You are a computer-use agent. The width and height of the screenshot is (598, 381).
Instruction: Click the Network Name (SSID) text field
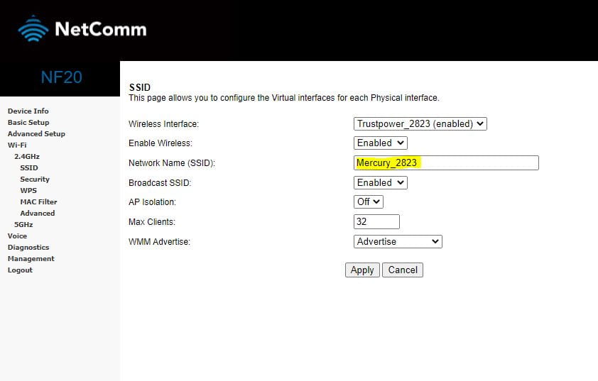pyautogui.click(x=446, y=162)
